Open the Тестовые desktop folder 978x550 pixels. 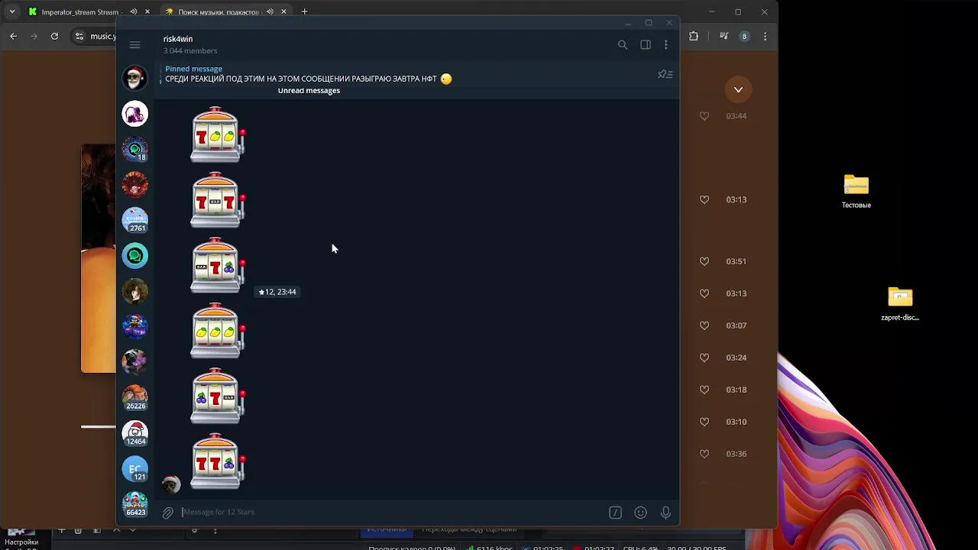tap(857, 191)
